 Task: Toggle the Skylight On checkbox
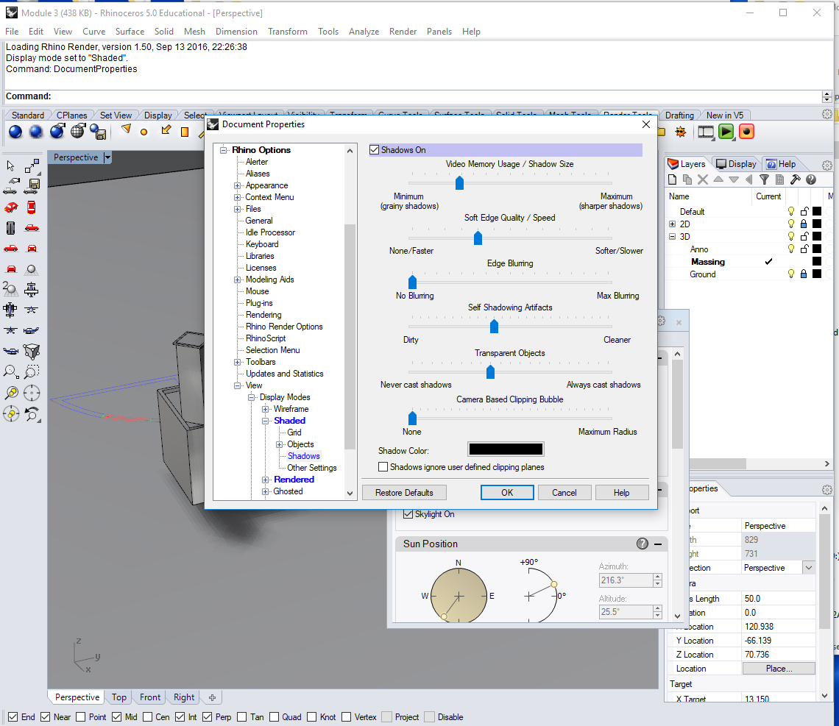pos(408,513)
